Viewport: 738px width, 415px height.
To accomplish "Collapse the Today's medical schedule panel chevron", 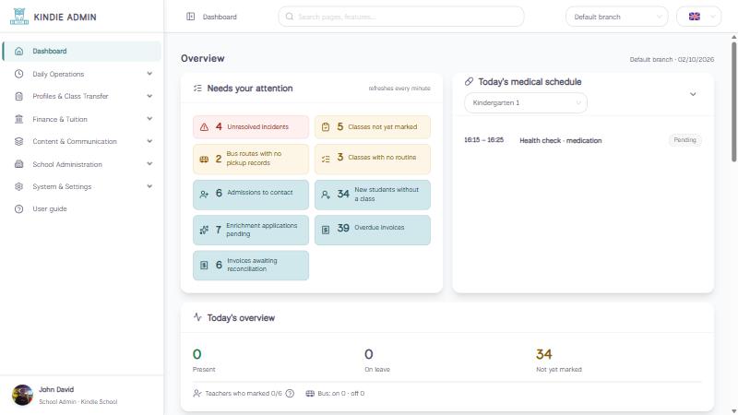I will click(x=693, y=94).
